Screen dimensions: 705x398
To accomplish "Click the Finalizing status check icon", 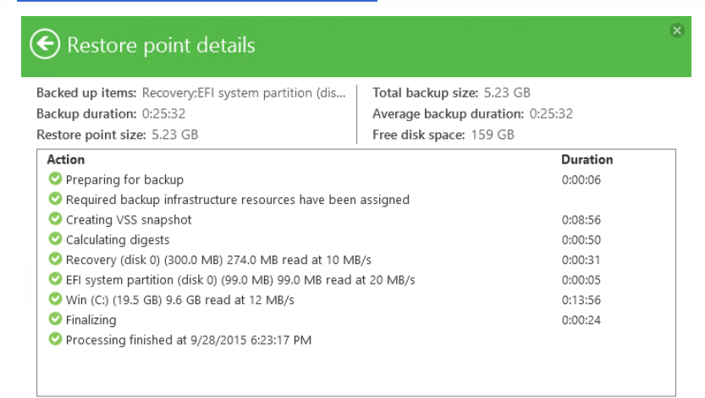I will (x=55, y=320).
